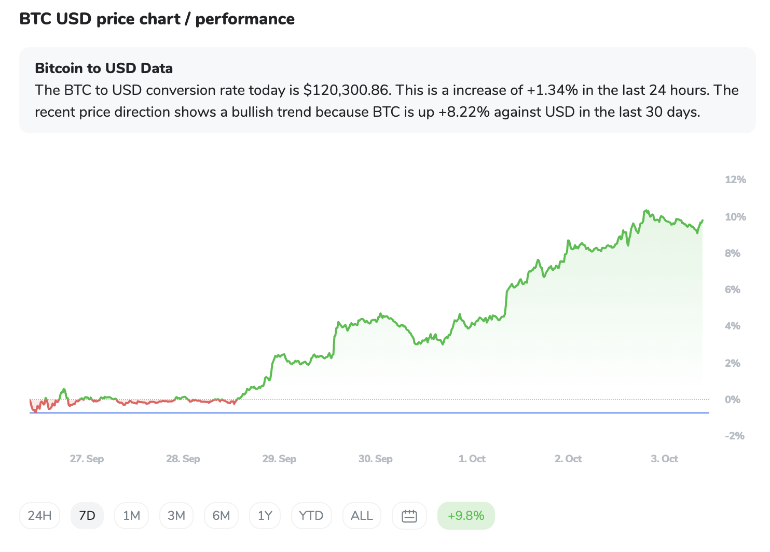Click the 10% y-axis label
The width and height of the screenshot is (770, 552).
(735, 217)
